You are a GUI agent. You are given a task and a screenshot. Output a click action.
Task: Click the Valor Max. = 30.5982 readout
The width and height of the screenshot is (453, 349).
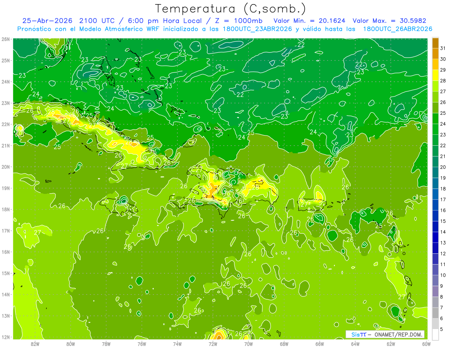click(x=390, y=21)
